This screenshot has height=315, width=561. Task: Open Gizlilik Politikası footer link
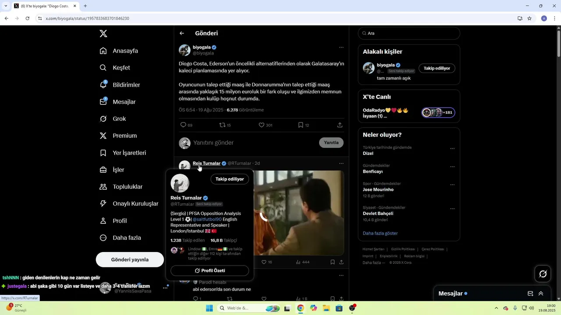403,249
